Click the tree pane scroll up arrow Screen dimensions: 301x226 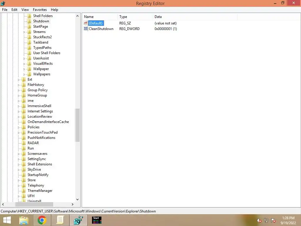pyautogui.click(x=77, y=16)
